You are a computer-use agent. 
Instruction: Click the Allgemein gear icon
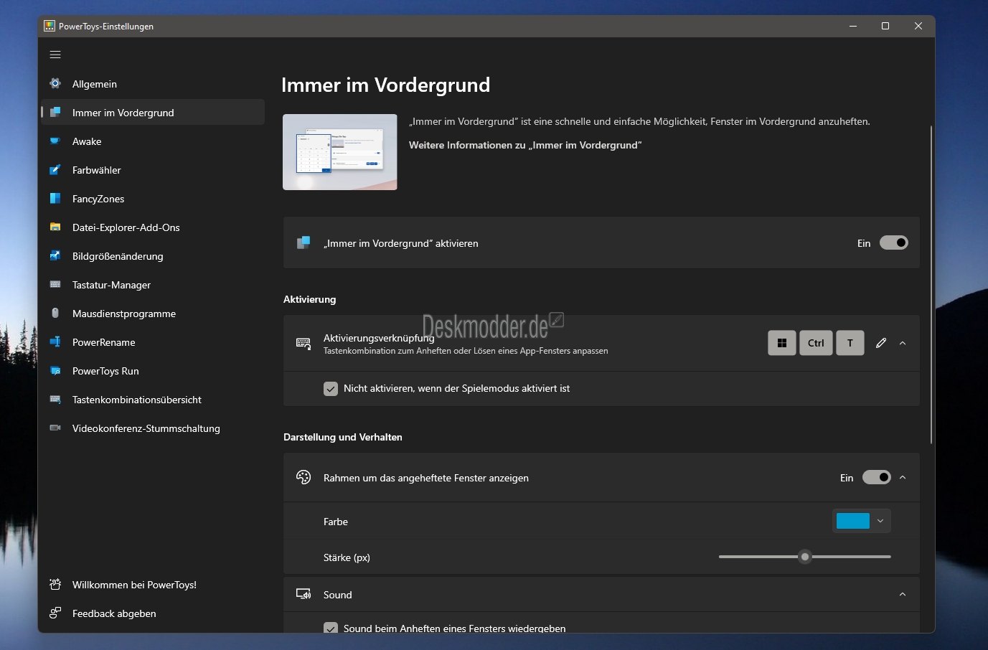pos(55,83)
